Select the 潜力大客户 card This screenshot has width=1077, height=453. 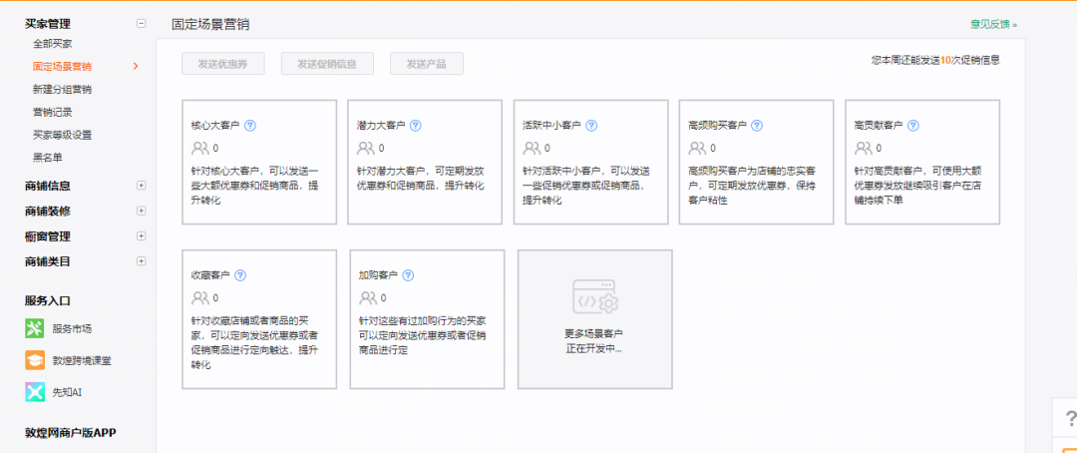point(425,163)
